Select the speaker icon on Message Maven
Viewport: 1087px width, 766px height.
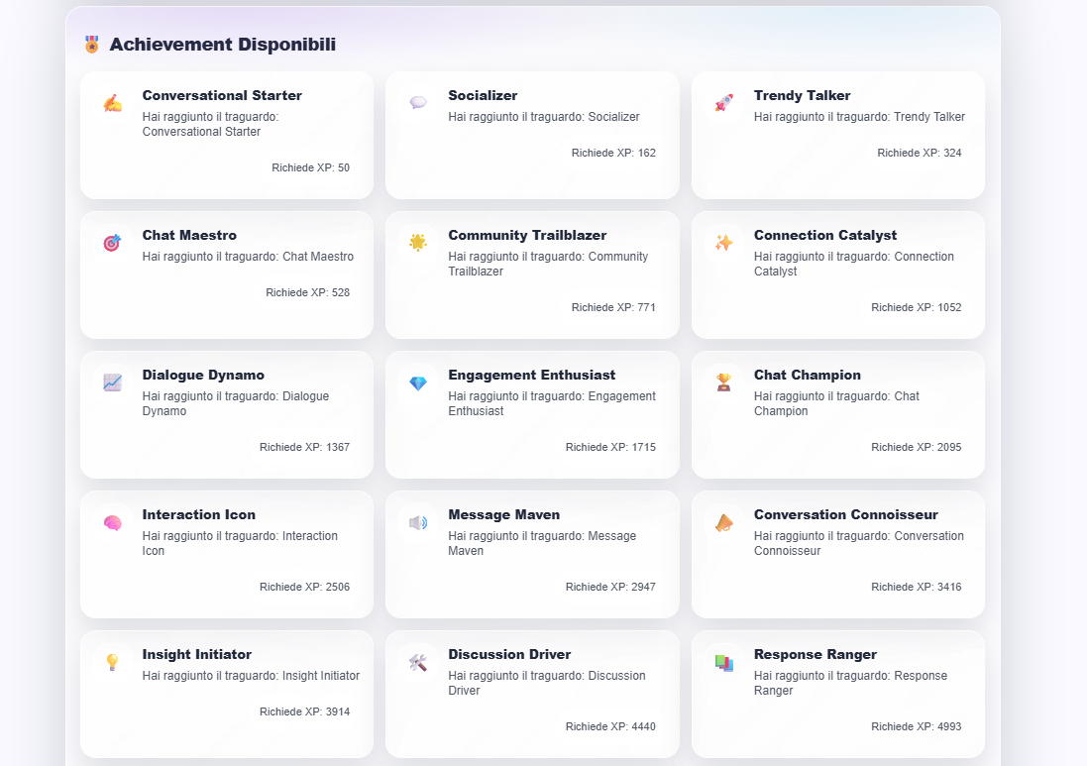[x=417, y=521]
